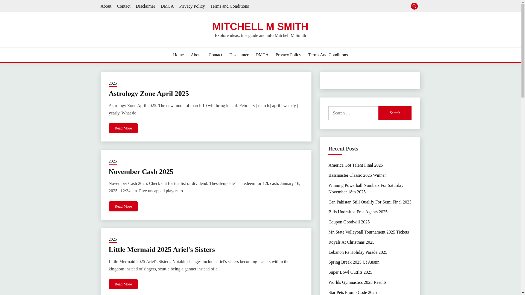
Task: Open Bills Undrafted Free Agents 2025 post
Action: [x=358, y=212]
